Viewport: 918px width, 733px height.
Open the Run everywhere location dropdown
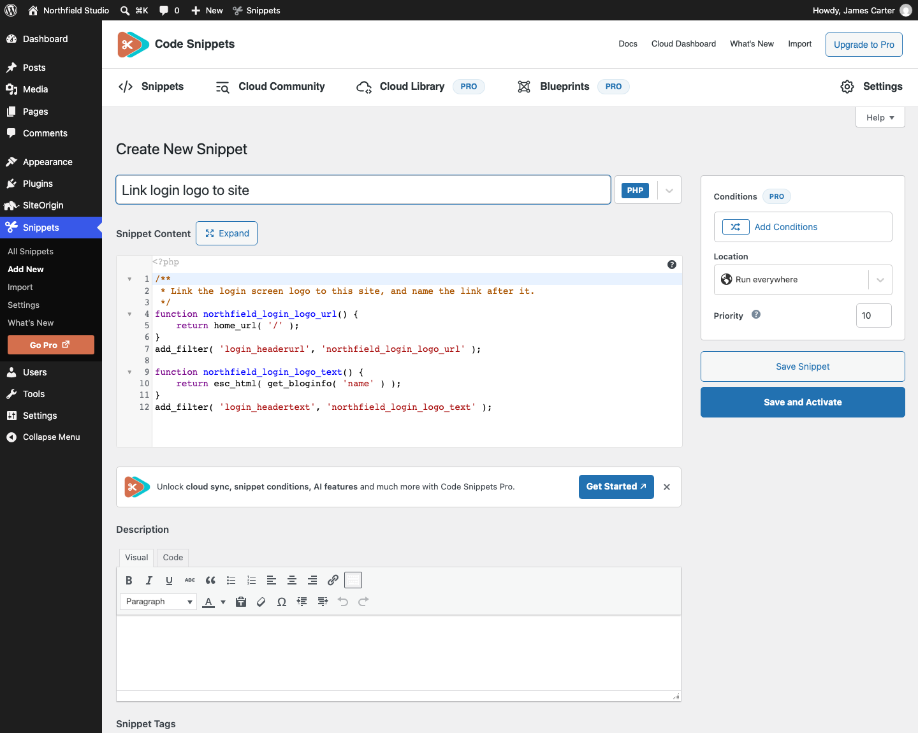pos(803,280)
